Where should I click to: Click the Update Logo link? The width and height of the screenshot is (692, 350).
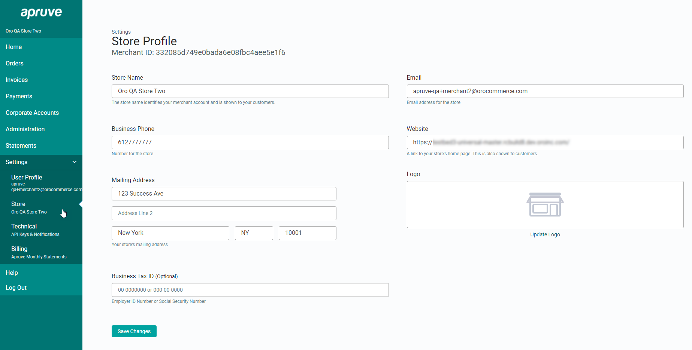545,234
